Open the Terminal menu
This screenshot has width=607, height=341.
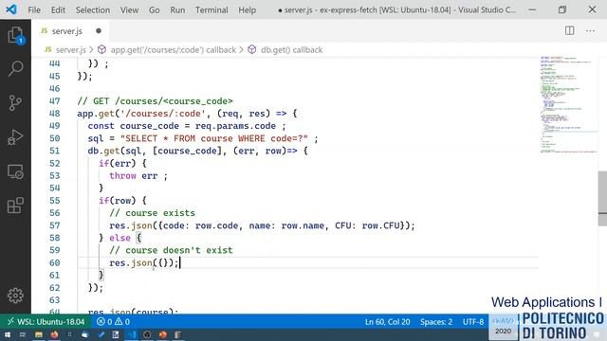tap(212, 9)
